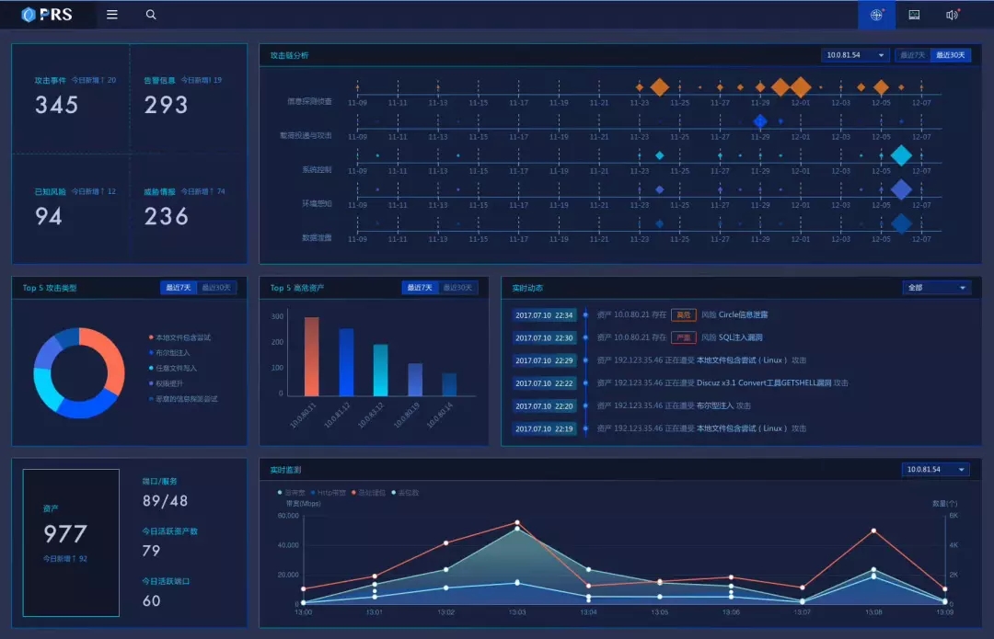Click the cyan bar for 10.0.83.12
Image resolution: width=994 pixels, height=639 pixels.
click(x=380, y=370)
